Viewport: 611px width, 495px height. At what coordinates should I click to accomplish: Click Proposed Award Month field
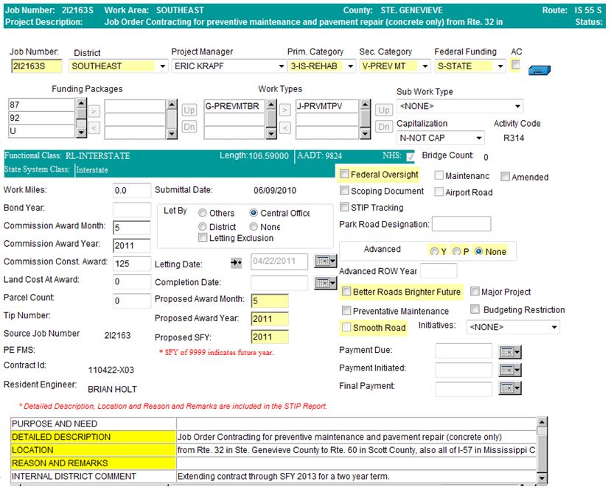pos(270,301)
